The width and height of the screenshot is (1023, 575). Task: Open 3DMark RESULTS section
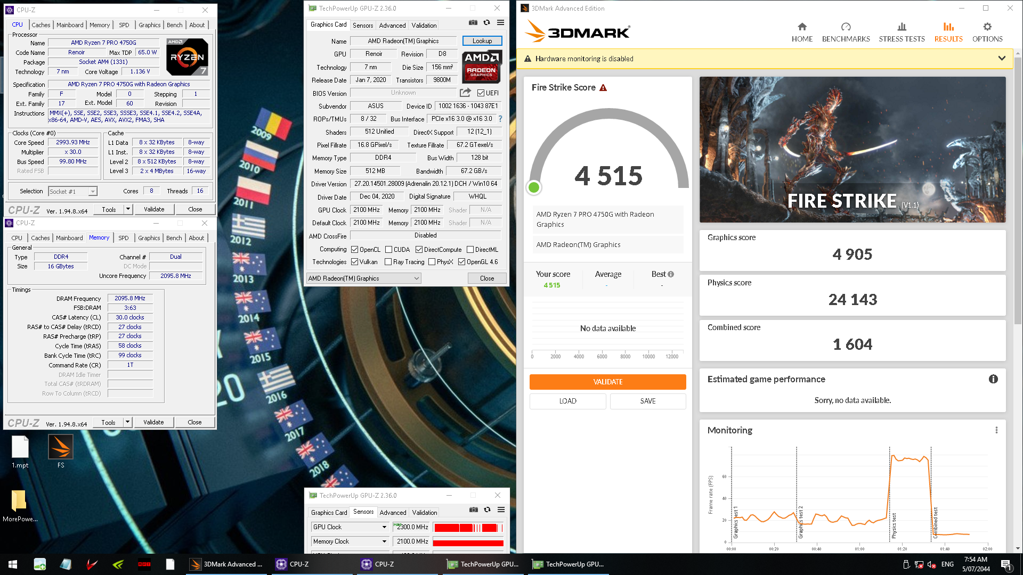click(x=948, y=32)
